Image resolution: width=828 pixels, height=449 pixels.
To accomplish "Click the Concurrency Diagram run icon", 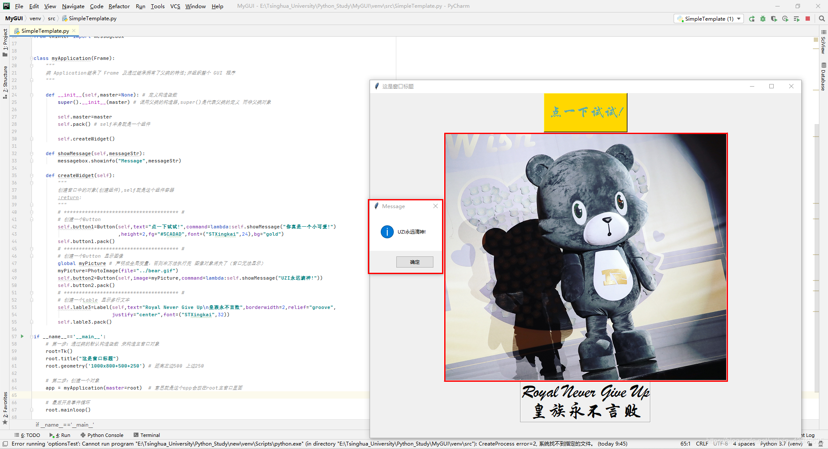I will (797, 19).
